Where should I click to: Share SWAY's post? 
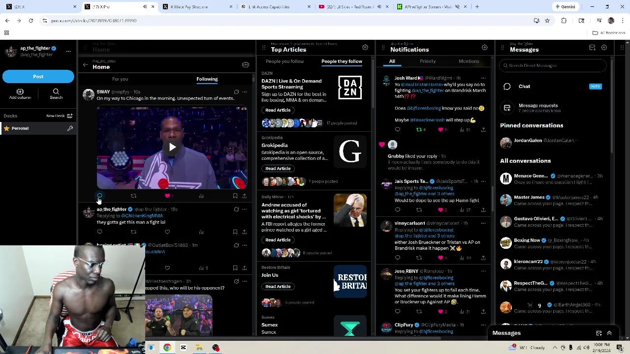(244, 196)
